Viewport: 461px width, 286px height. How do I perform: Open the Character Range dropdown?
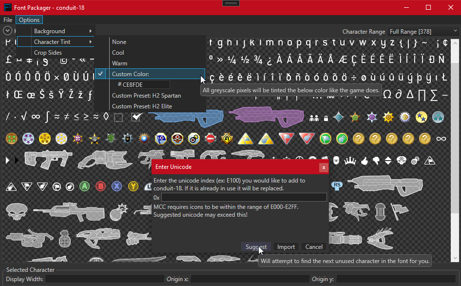point(423,32)
